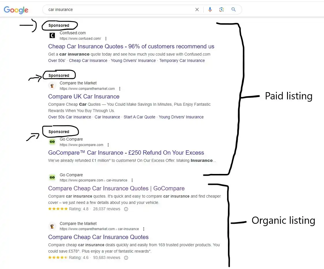Click info icon beside 93,683 reviews

(126, 258)
